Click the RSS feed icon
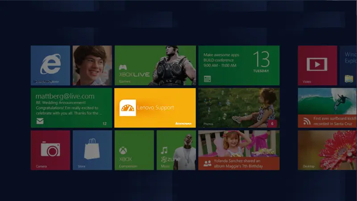The width and height of the screenshot is (357, 201). click(x=307, y=121)
